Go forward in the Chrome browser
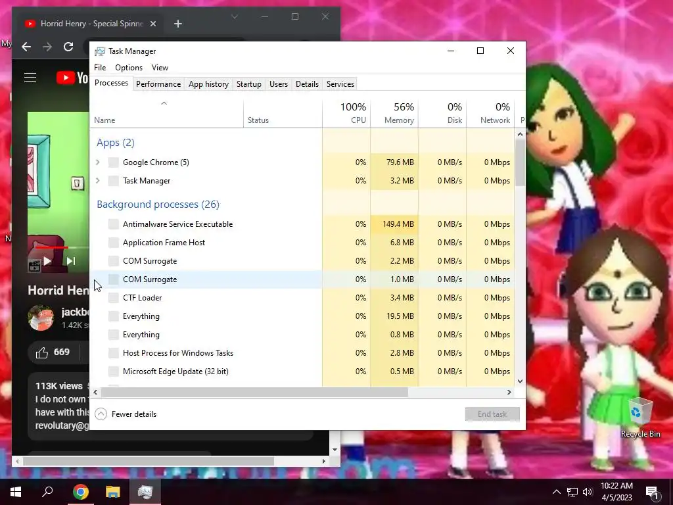The height and width of the screenshot is (505, 673). (x=47, y=47)
